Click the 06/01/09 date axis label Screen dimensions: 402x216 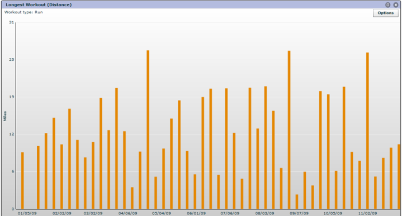click(196, 213)
